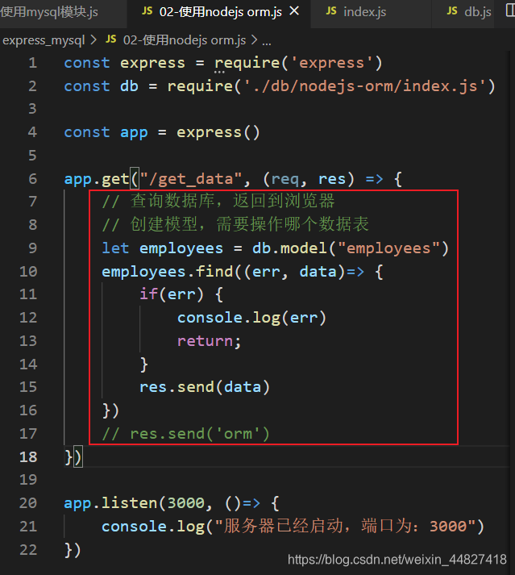Click 3000 port number in app.listen
This screenshot has height=575, width=515.
(186, 503)
